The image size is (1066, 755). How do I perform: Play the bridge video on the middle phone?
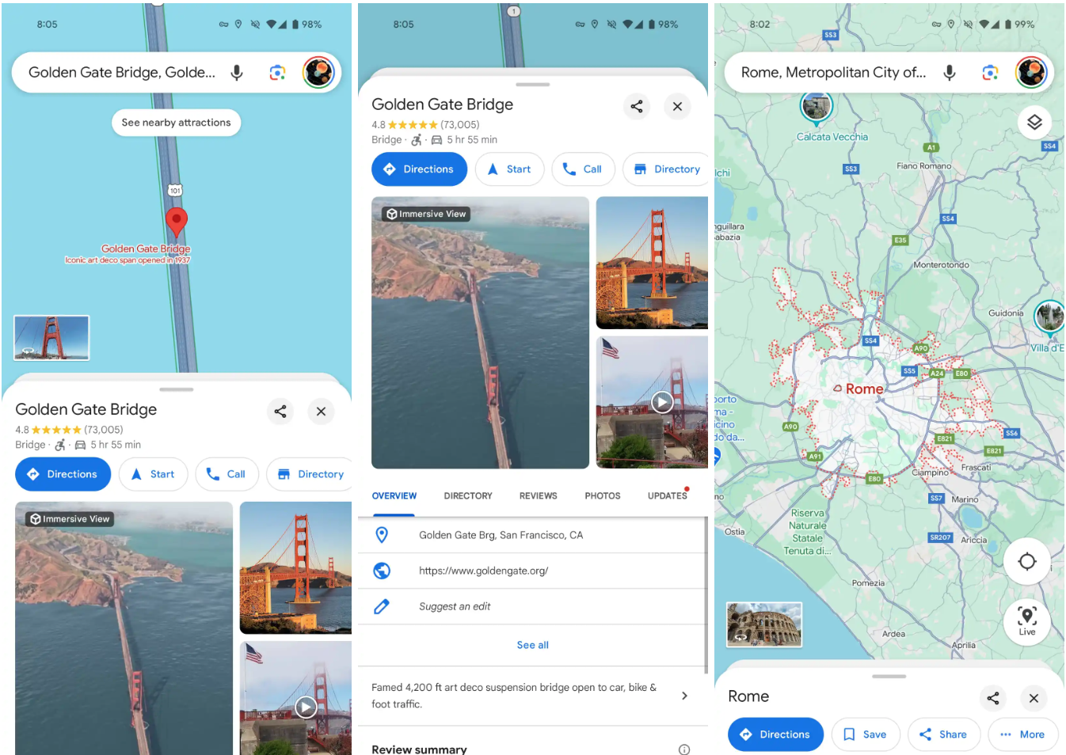click(x=662, y=402)
